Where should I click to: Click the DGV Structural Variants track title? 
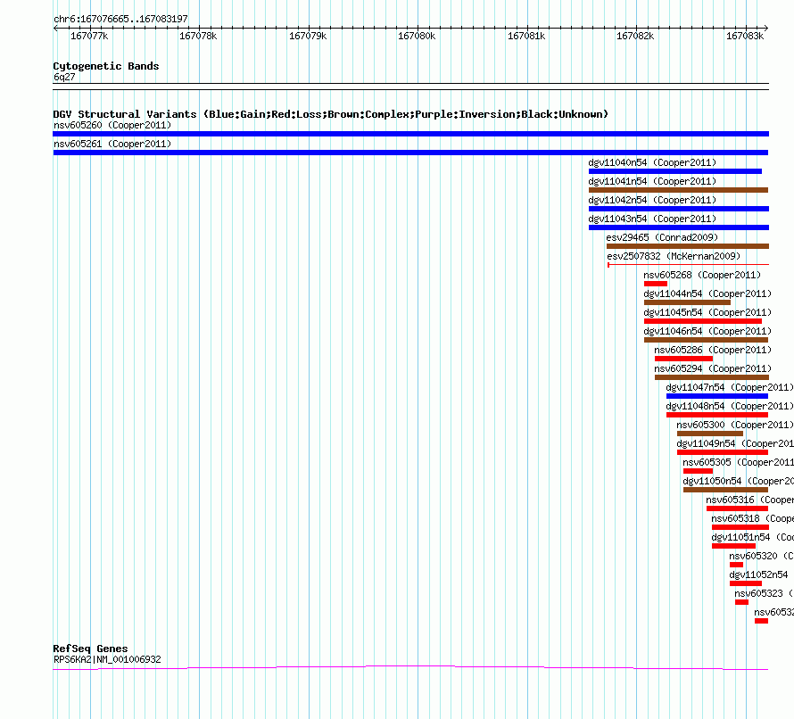point(330,114)
